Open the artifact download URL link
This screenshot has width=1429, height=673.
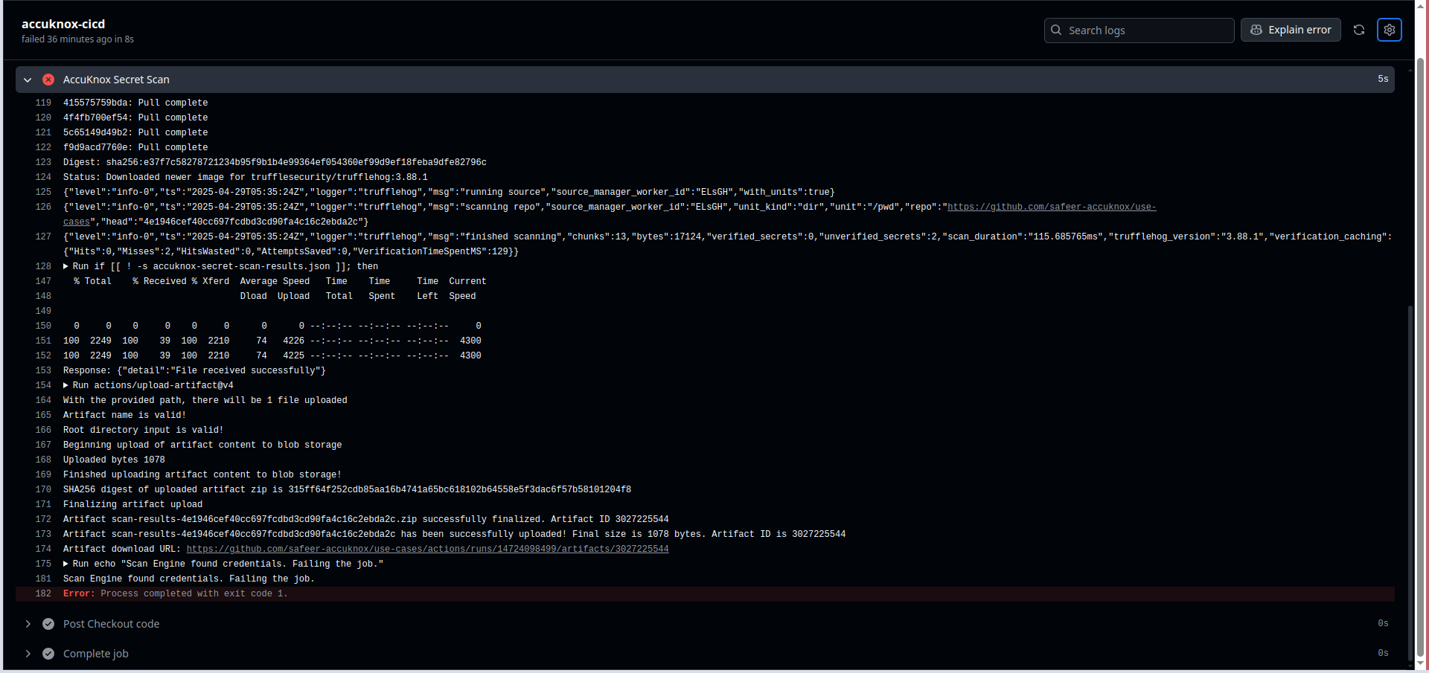[x=427, y=549]
